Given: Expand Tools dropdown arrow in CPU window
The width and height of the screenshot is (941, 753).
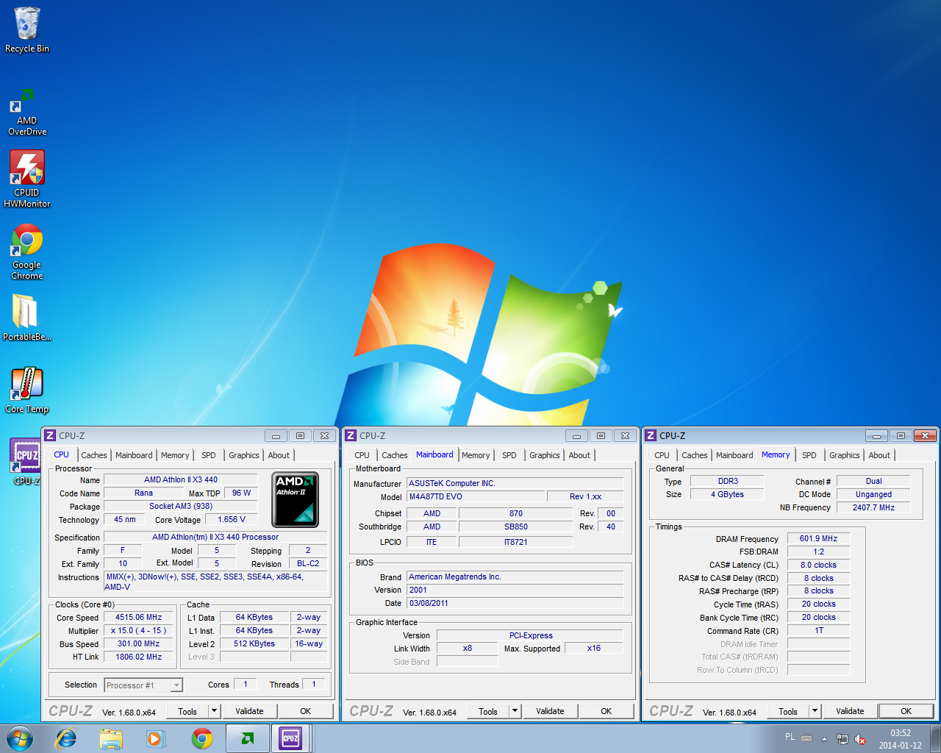Looking at the screenshot, I should (x=215, y=711).
